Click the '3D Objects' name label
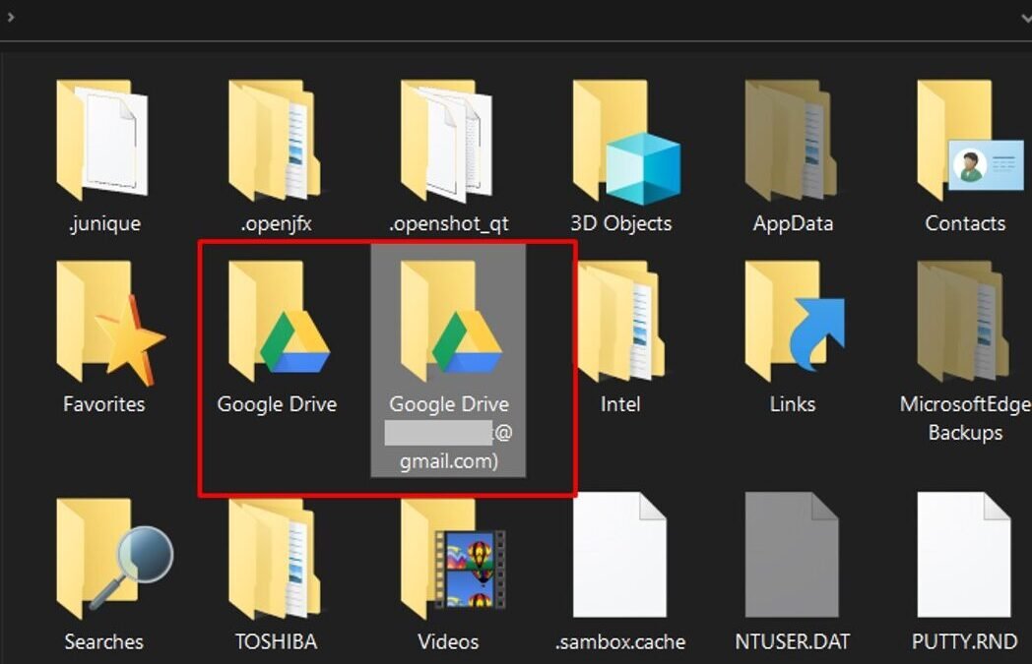 pyautogui.click(x=620, y=223)
